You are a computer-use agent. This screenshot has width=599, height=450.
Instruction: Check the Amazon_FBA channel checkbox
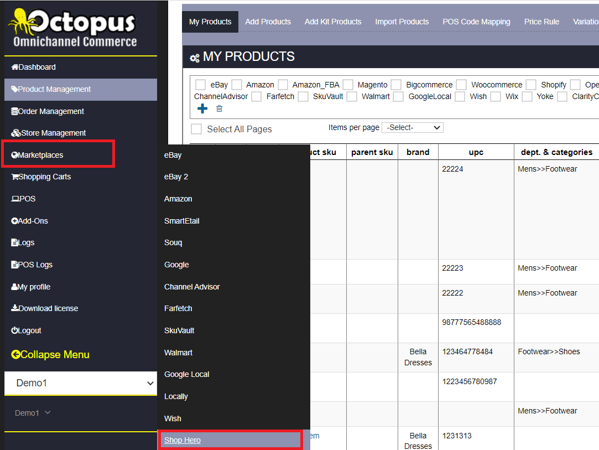pos(283,85)
